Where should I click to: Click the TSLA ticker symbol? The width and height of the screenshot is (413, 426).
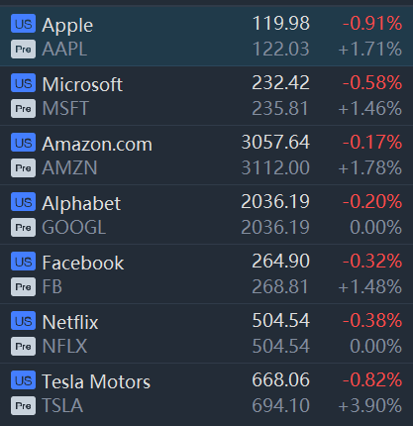tap(62, 406)
